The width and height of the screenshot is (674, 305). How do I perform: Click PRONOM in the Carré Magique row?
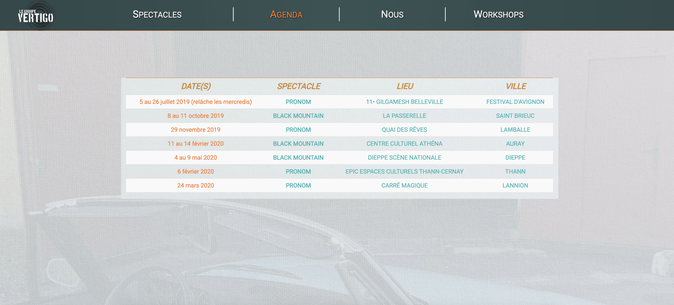click(x=298, y=185)
